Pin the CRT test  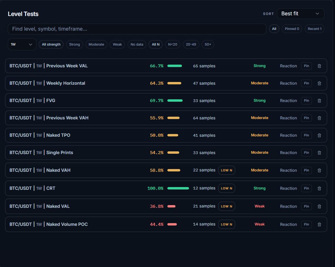(x=306, y=188)
